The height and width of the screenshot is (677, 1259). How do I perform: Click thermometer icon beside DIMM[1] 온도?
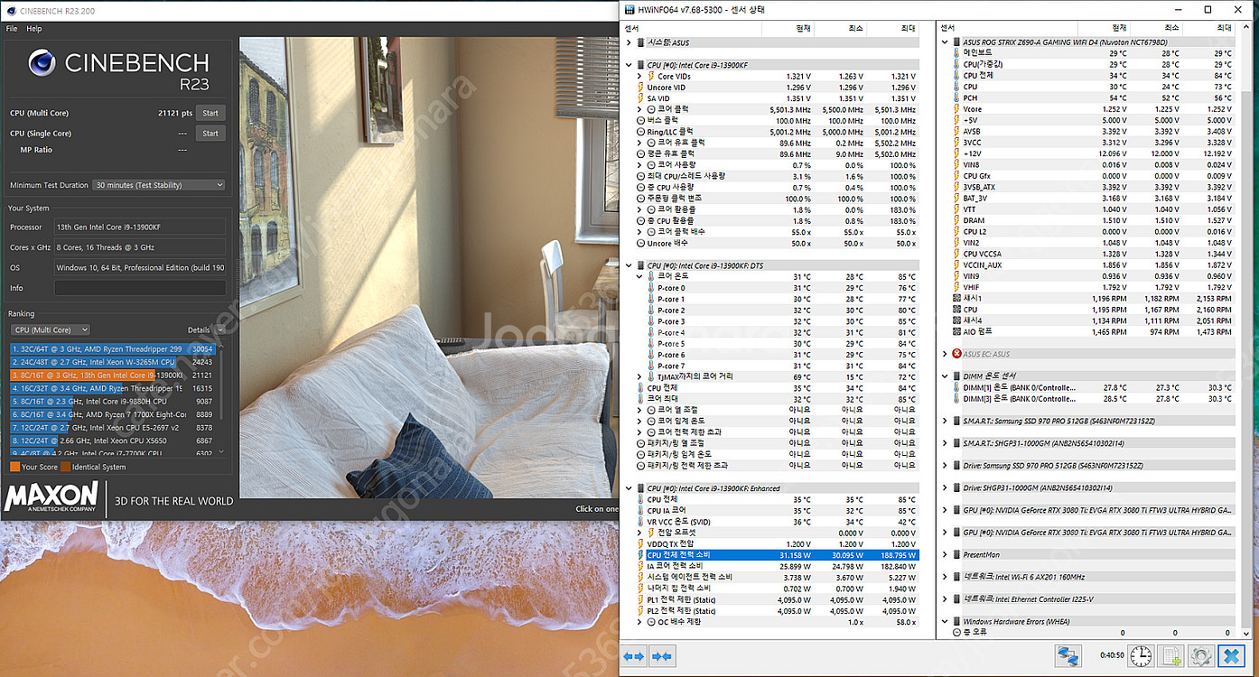(x=956, y=387)
